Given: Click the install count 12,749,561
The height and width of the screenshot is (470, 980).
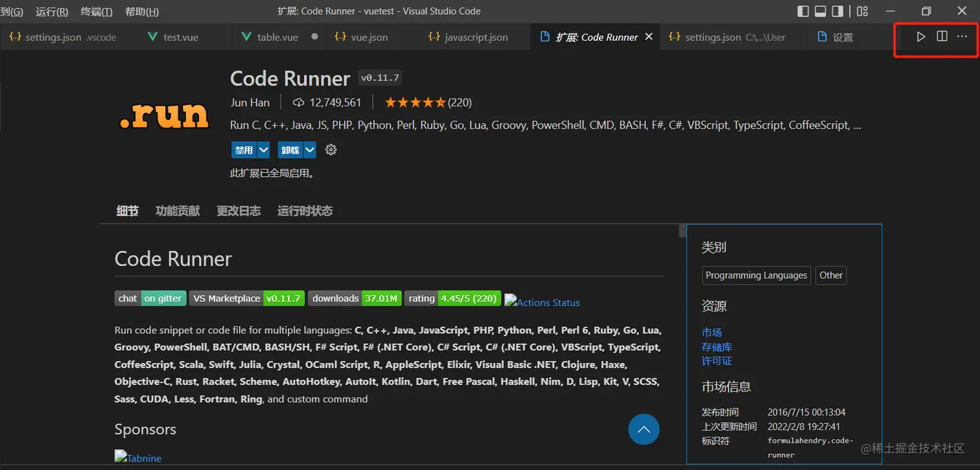Looking at the screenshot, I should click(x=328, y=102).
